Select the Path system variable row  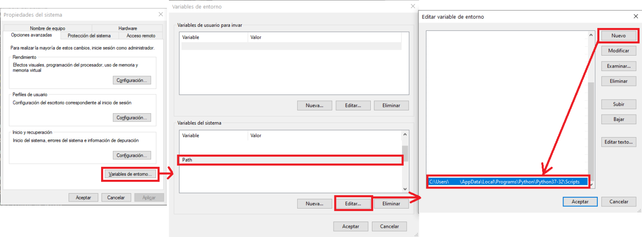pos(290,160)
